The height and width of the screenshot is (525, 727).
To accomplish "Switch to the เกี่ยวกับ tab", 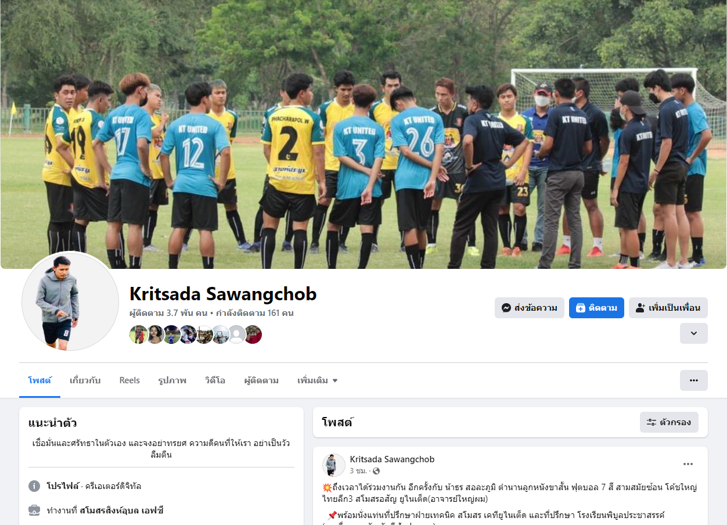I will (x=85, y=380).
